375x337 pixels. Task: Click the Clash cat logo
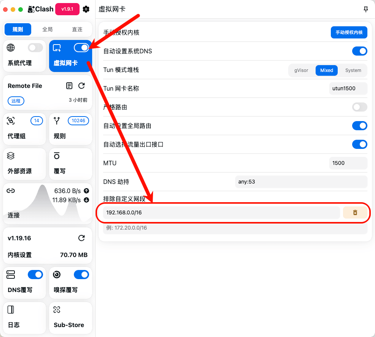pyautogui.click(x=31, y=9)
